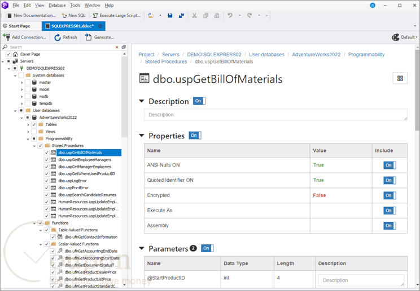The width and height of the screenshot is (420, 291).
Task: Click the Paste icon in toolbar
Action: click(217, 16)
